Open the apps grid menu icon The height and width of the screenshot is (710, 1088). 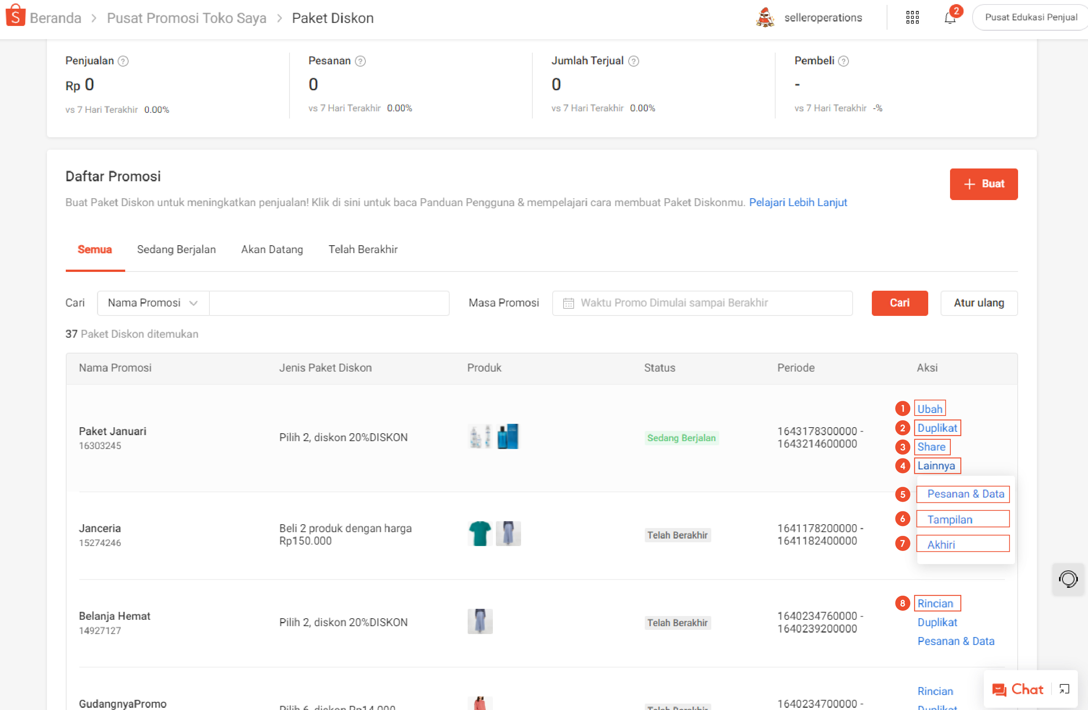[x=912, y=18]
